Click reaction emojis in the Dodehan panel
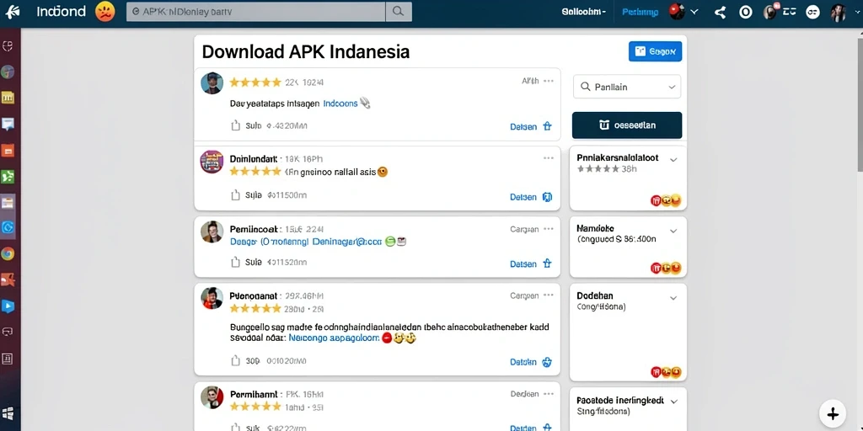 click(666, 372)
